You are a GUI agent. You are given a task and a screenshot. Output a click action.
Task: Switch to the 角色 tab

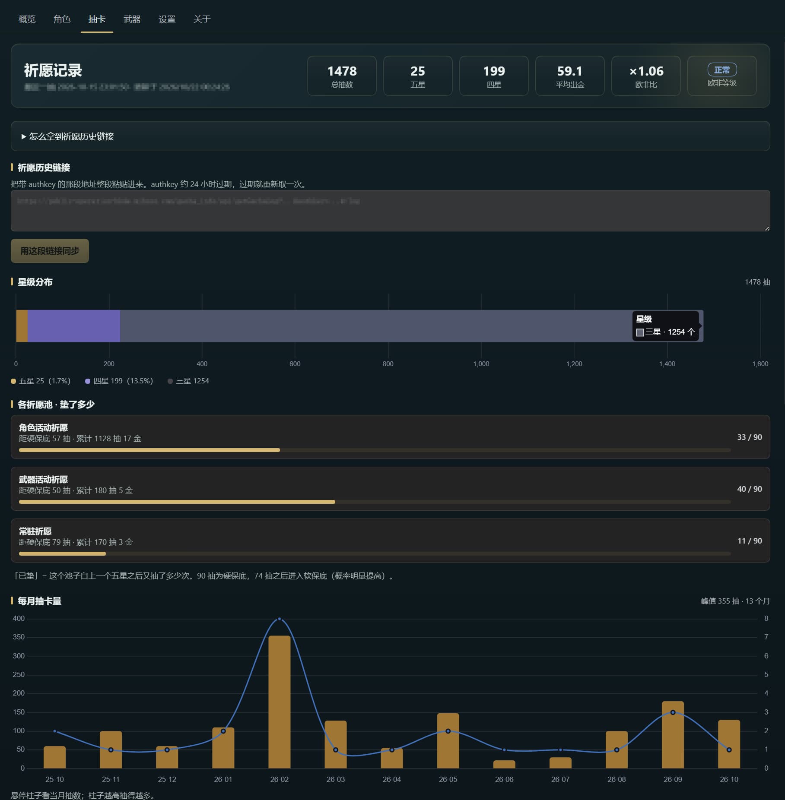(62, 19)
